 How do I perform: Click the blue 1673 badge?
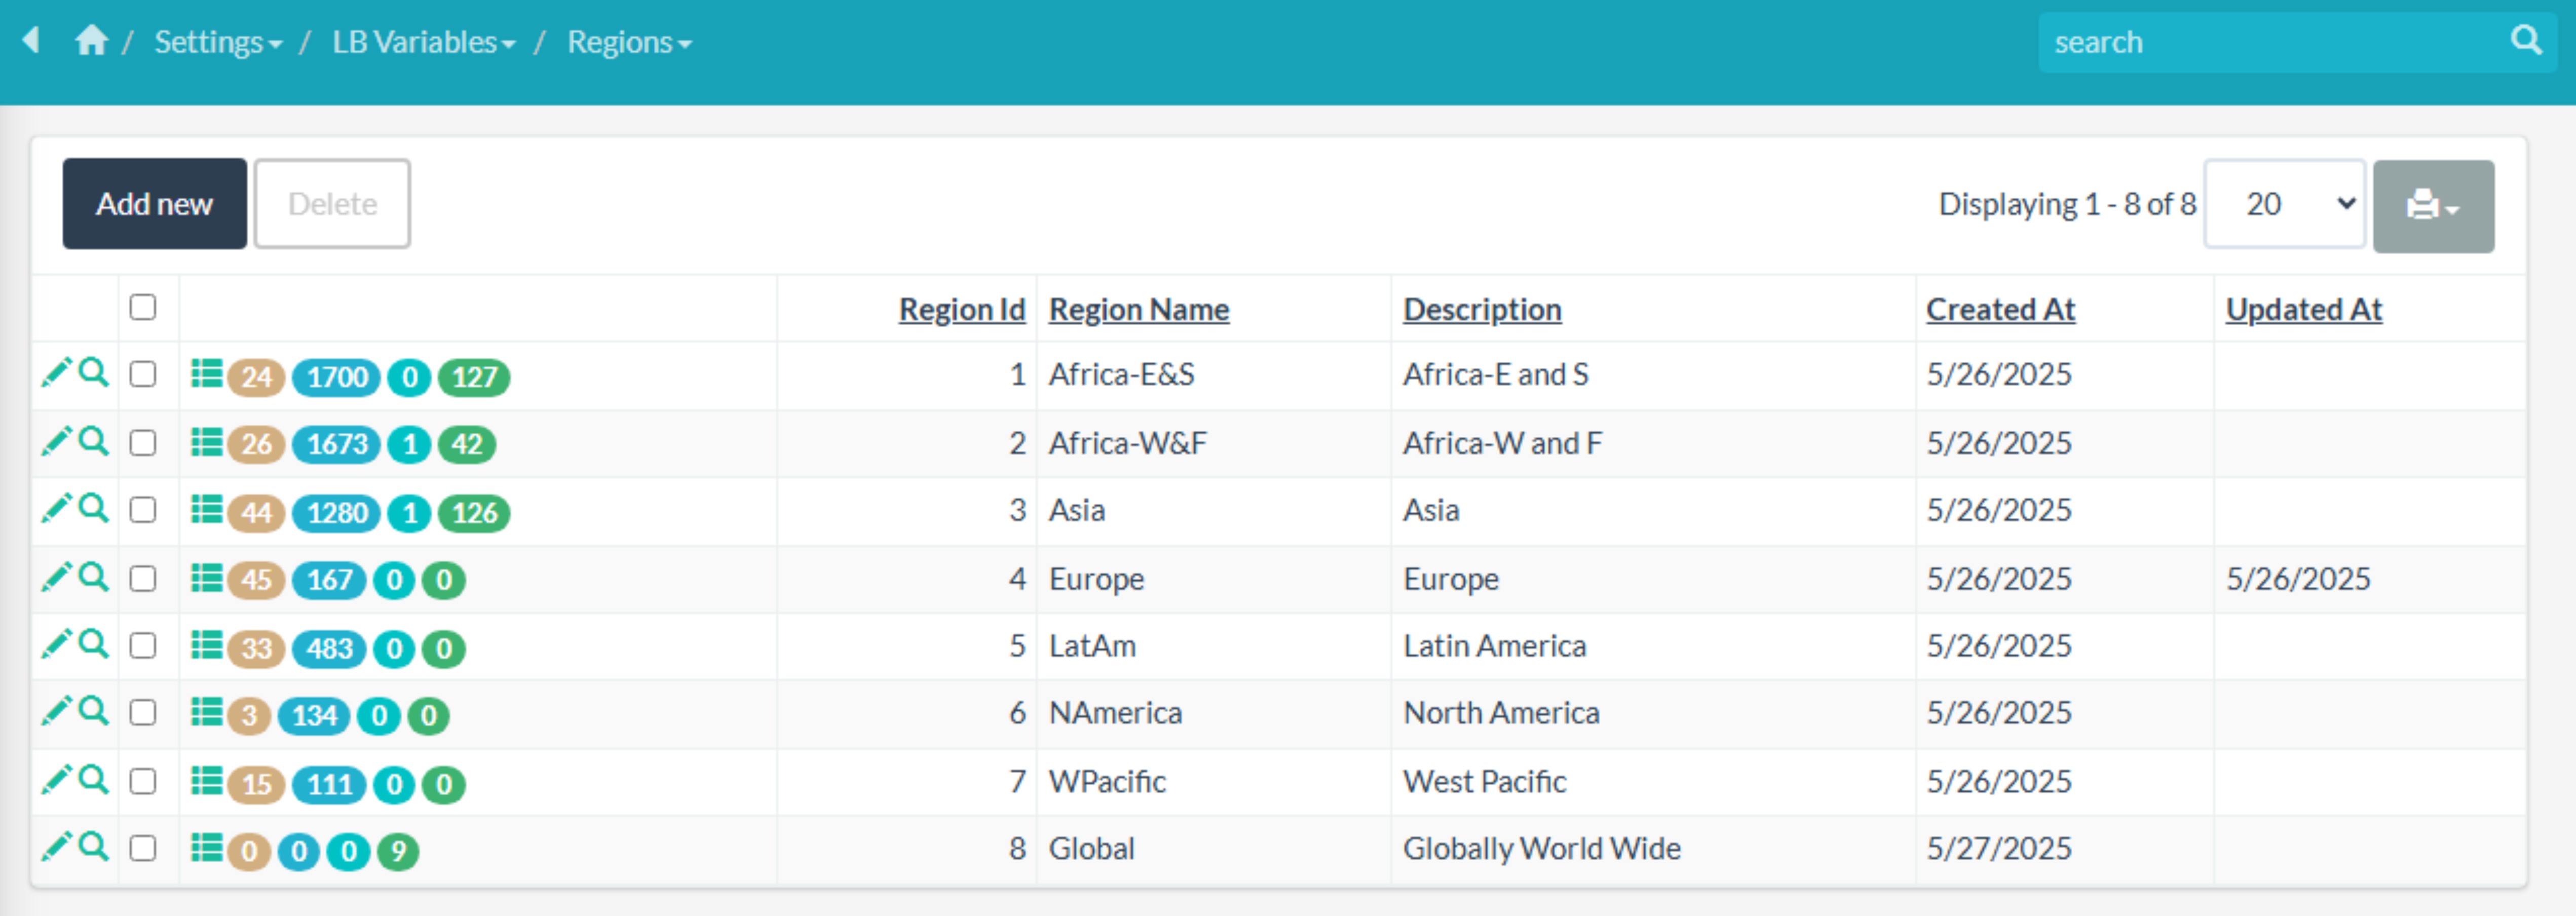(x=336, y=445)
